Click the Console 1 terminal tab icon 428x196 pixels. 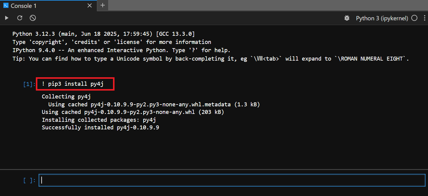click(6, 5)
